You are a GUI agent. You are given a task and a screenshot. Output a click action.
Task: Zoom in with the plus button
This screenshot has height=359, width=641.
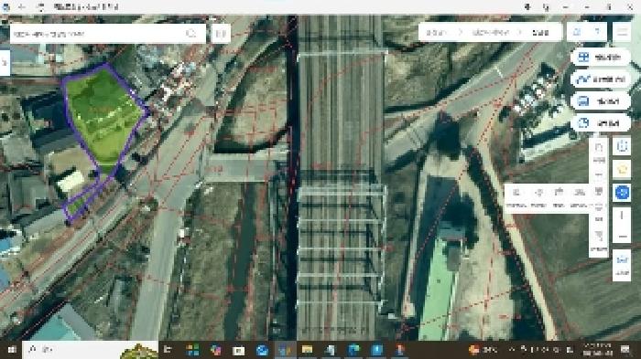[x=622, y=216]
